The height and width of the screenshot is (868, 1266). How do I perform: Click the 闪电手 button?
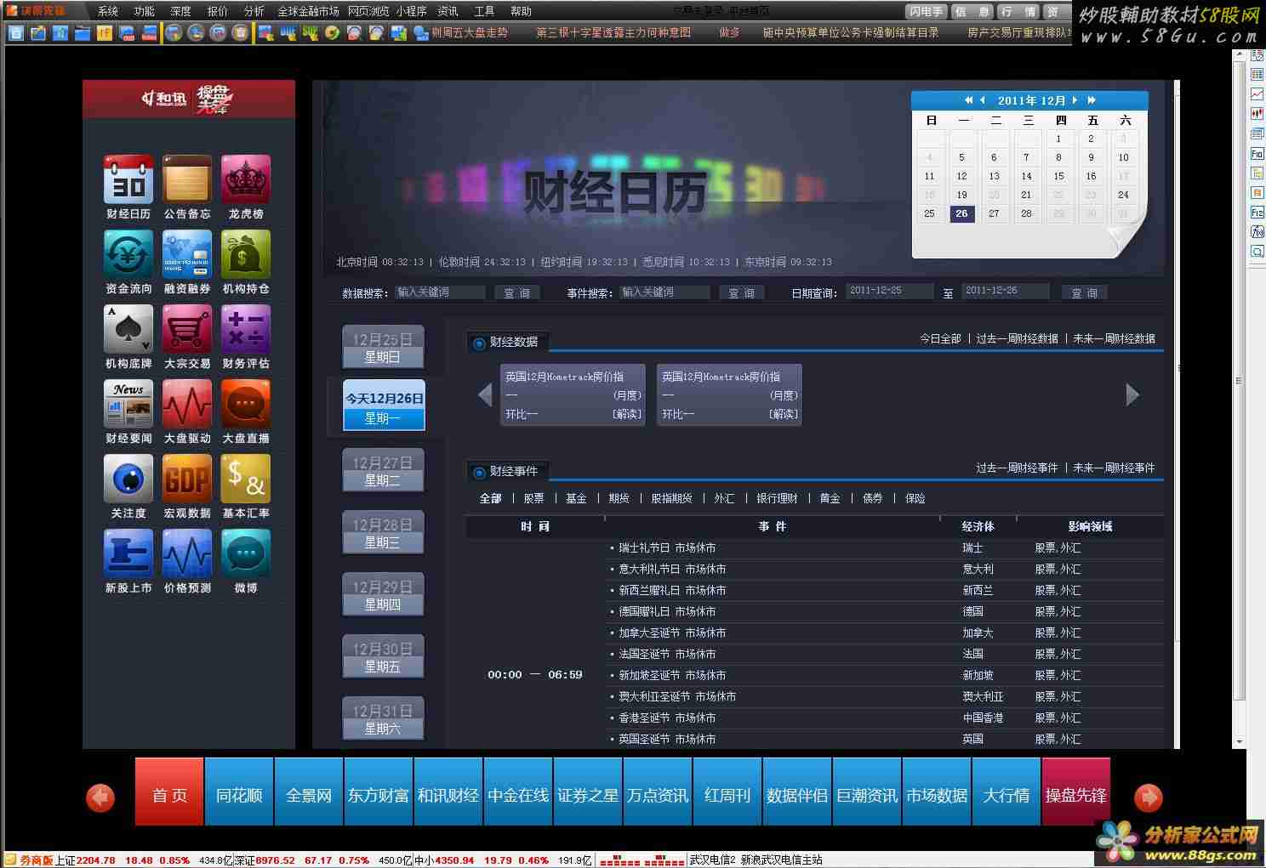926,11
